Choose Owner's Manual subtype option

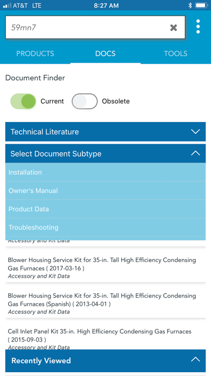pyautogui.click(x=105, y=191)
